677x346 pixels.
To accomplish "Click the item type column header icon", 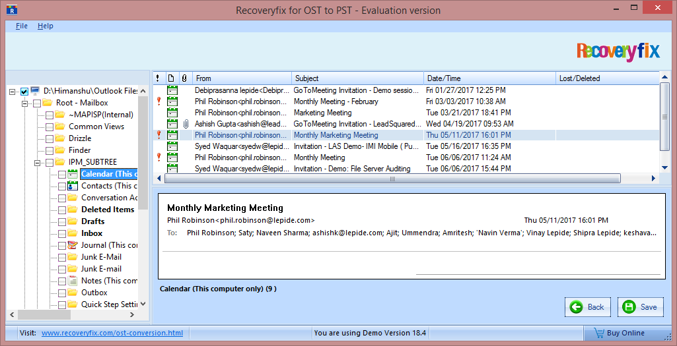I will click(x=171, y=78).
